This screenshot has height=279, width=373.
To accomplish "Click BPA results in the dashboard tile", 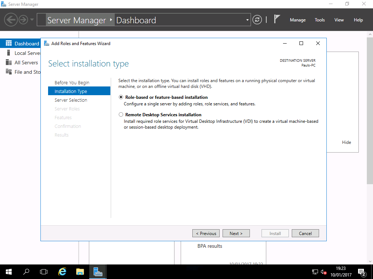I will [x=209, y=246].
